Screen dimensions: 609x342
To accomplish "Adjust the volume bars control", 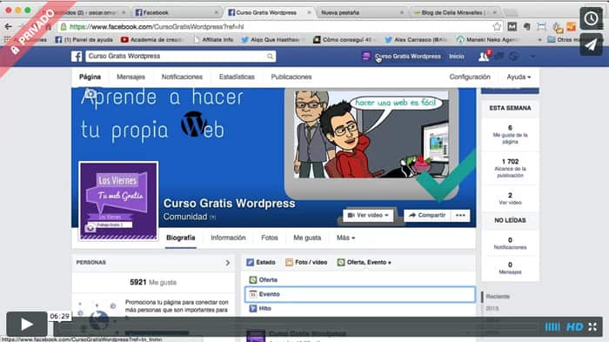I will 552,327.
